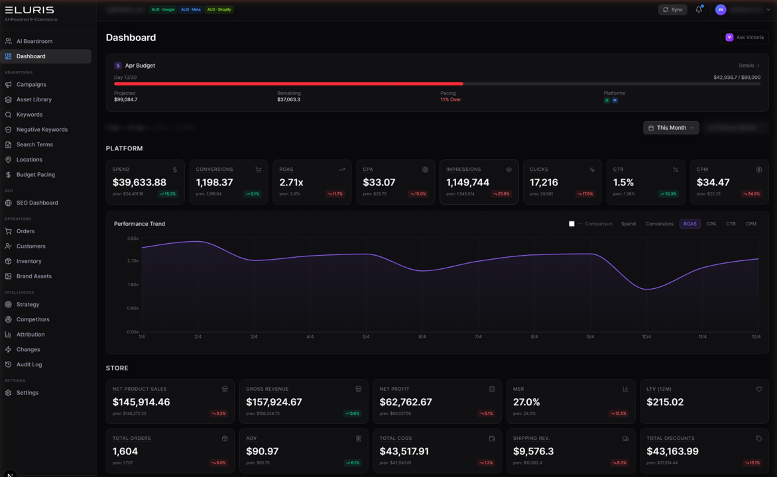Screen dimensions: 777x477
Task: Open the Keywords page
Action: coord(30,114)
